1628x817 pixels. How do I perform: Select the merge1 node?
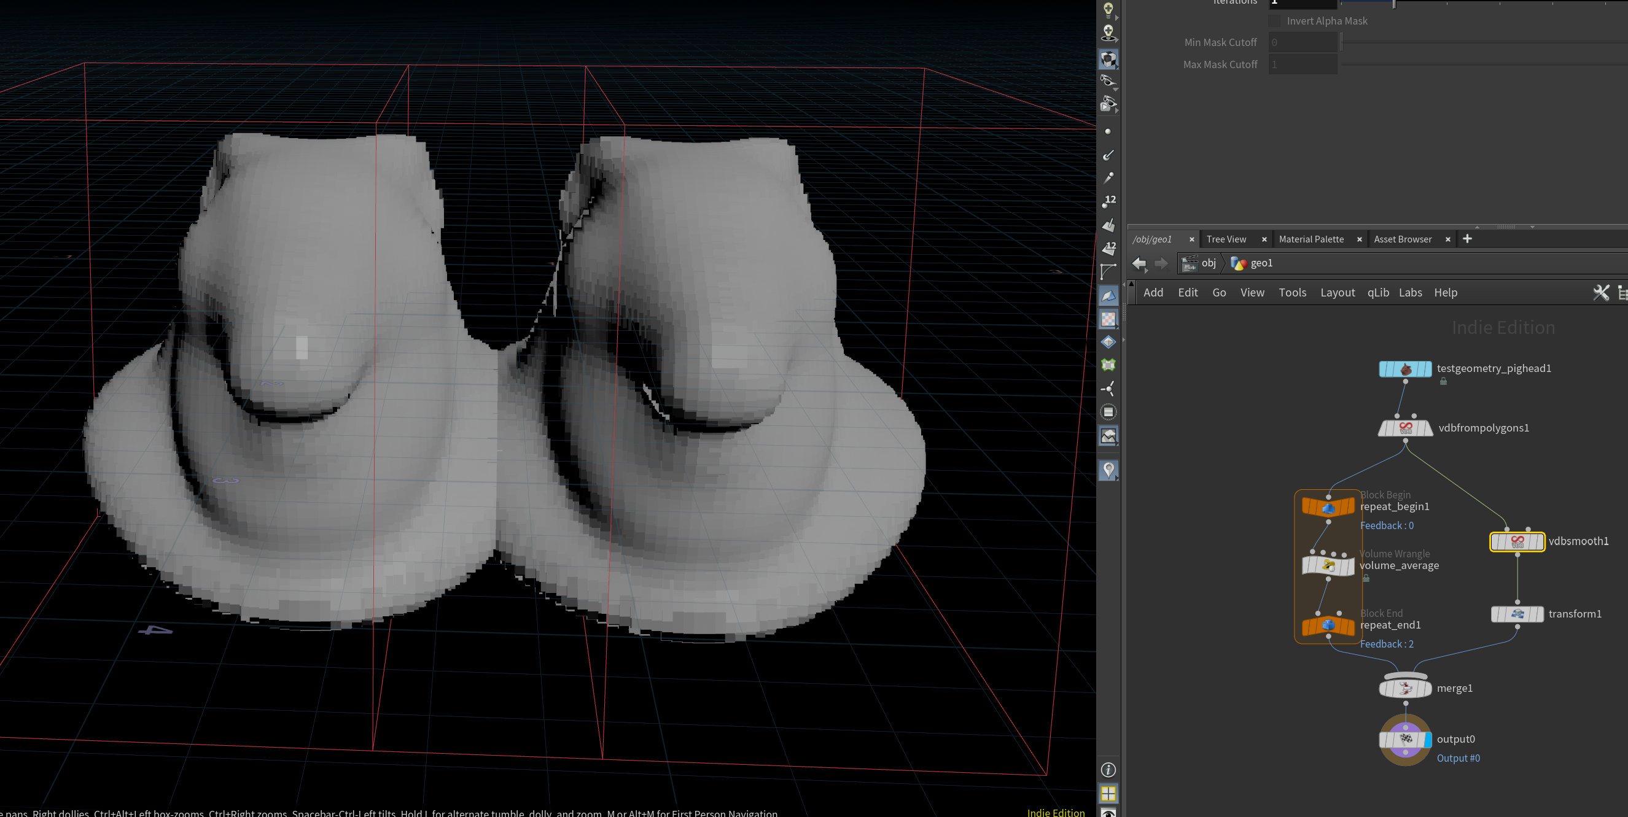(x=1404, y=688)
